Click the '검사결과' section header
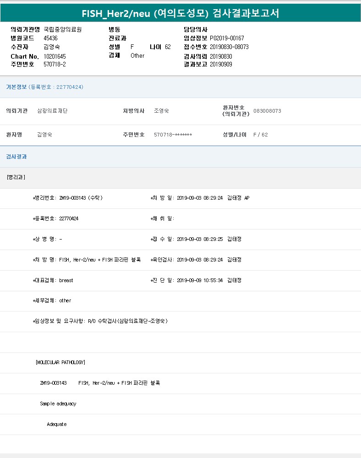Screen dimensions: 361x458 (16, 157)
